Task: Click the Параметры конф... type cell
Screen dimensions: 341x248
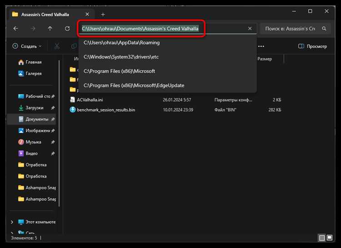Action: 233,100
